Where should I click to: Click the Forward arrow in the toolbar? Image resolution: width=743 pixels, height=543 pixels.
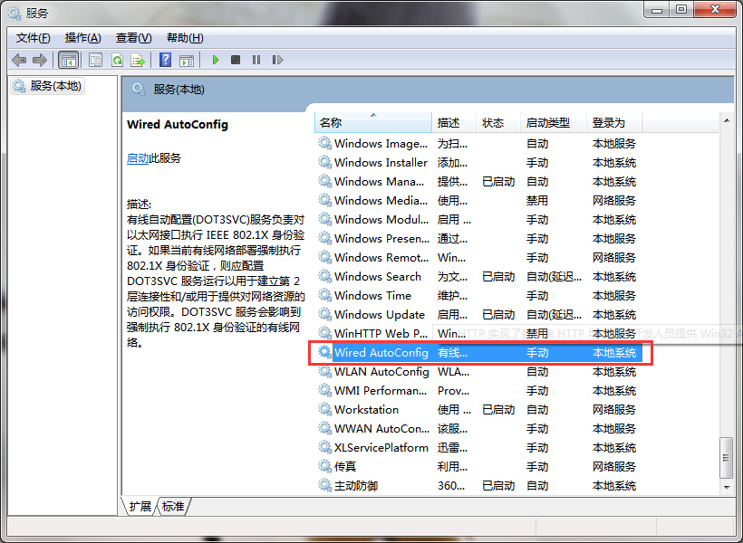coord(39,60)
